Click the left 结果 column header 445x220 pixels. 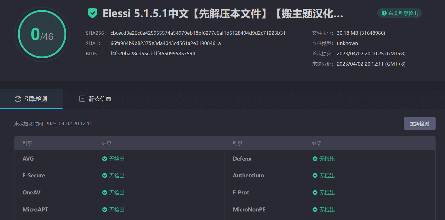tap(107, 144)
